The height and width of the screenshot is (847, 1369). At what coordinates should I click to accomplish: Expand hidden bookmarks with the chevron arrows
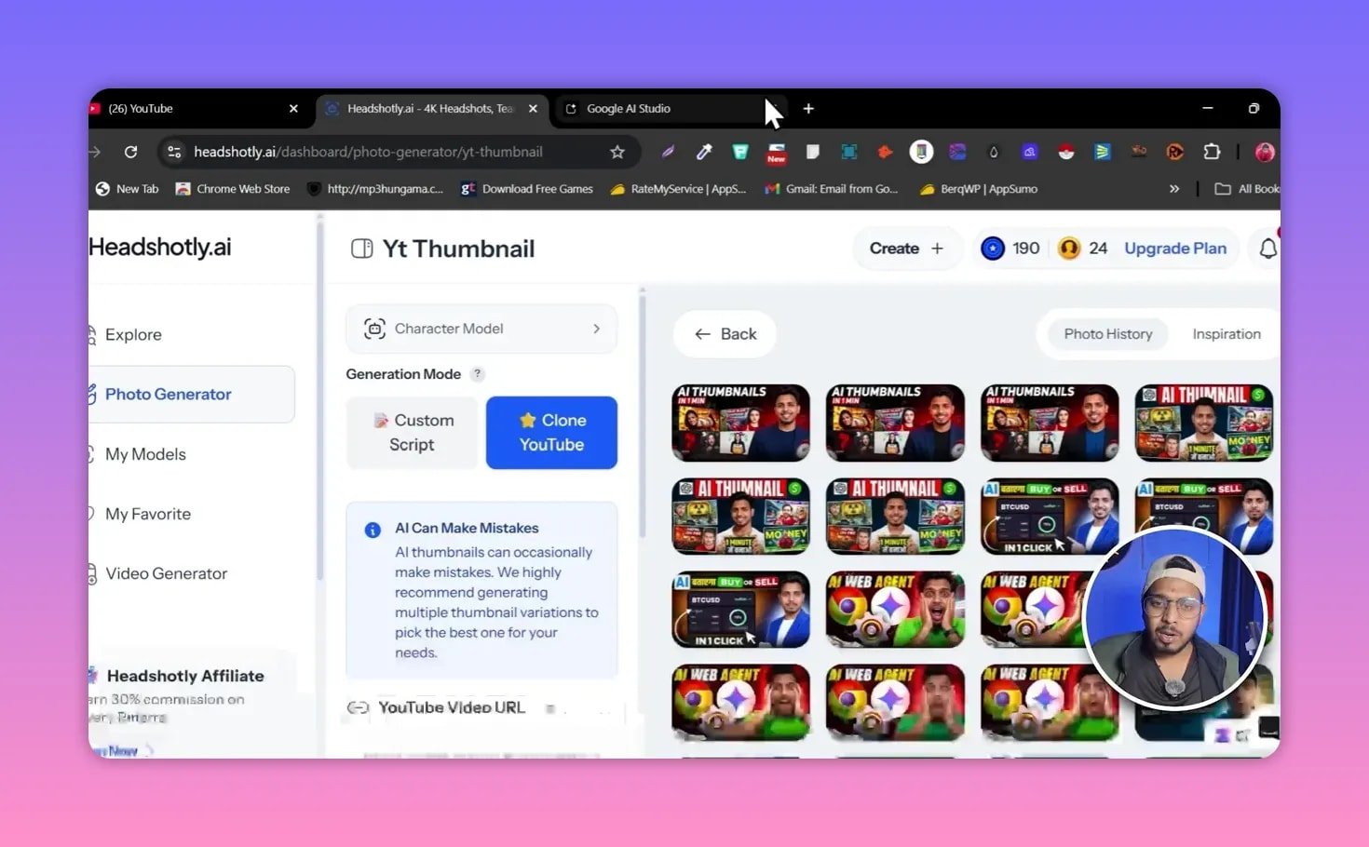tap(1175, 188)
